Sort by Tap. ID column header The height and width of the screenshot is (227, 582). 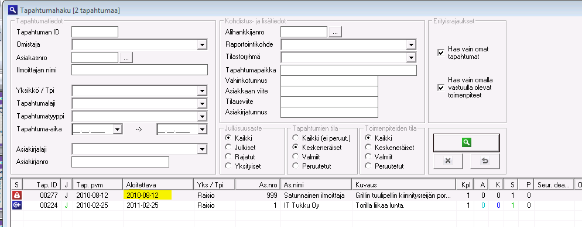tap(42, 184)
